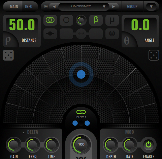Toggle the omega button
The width and height of the screenshot is (162, 159).
[x=112, y=33]
